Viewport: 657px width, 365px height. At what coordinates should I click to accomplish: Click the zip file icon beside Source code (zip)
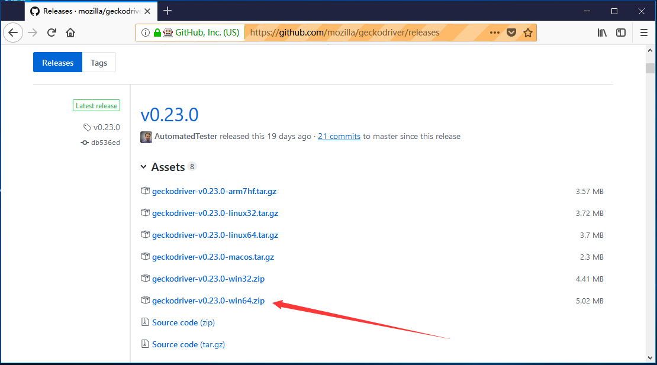click(145, 322)
